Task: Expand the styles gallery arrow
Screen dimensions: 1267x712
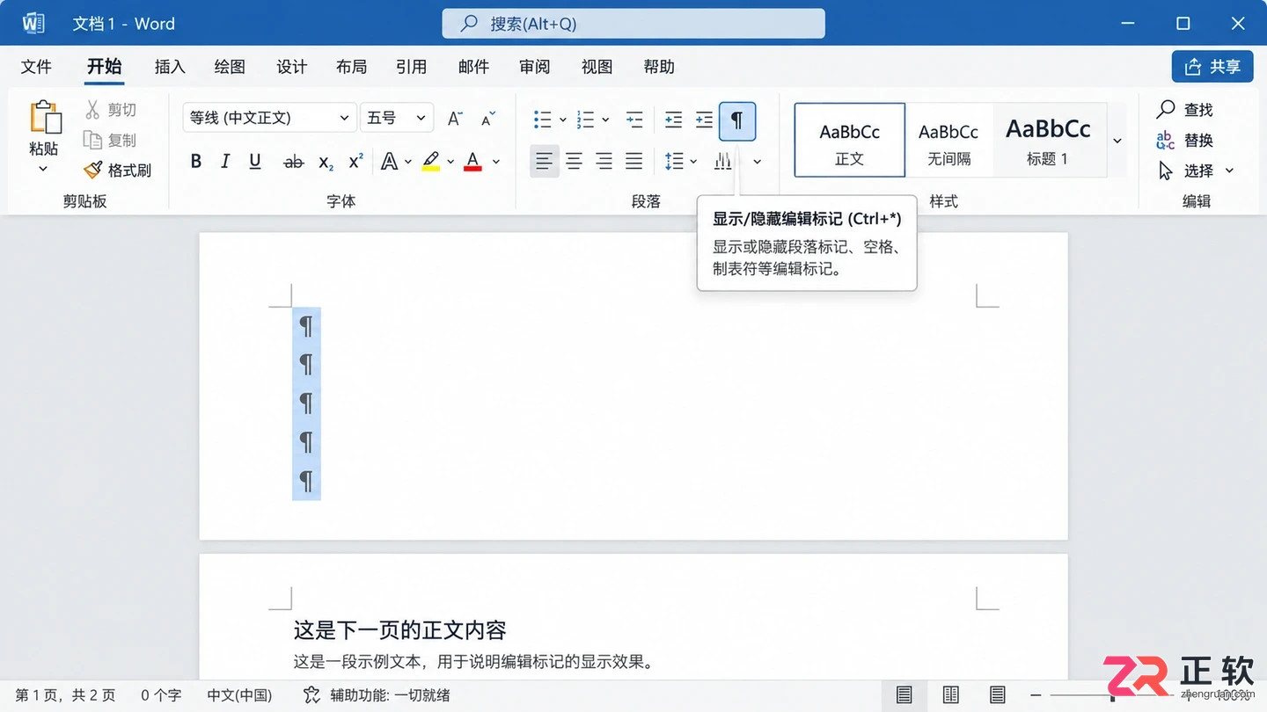Action: (1117, 141)
